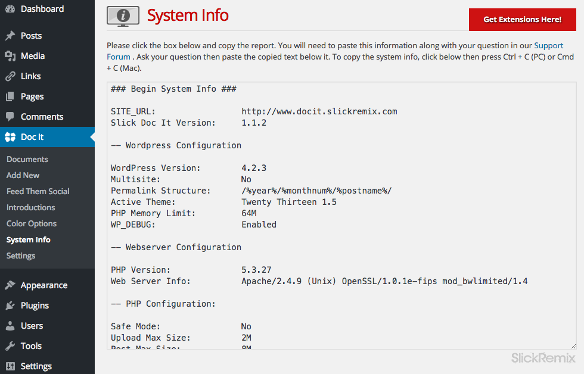Open the Posts menu

coord(31,36)
